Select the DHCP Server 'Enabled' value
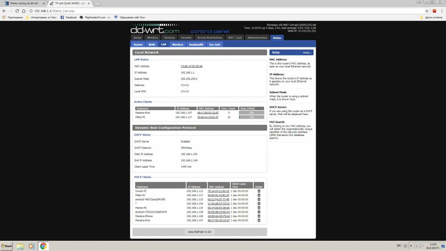Viewport: 446px width, 251px height. coord(186,142)
